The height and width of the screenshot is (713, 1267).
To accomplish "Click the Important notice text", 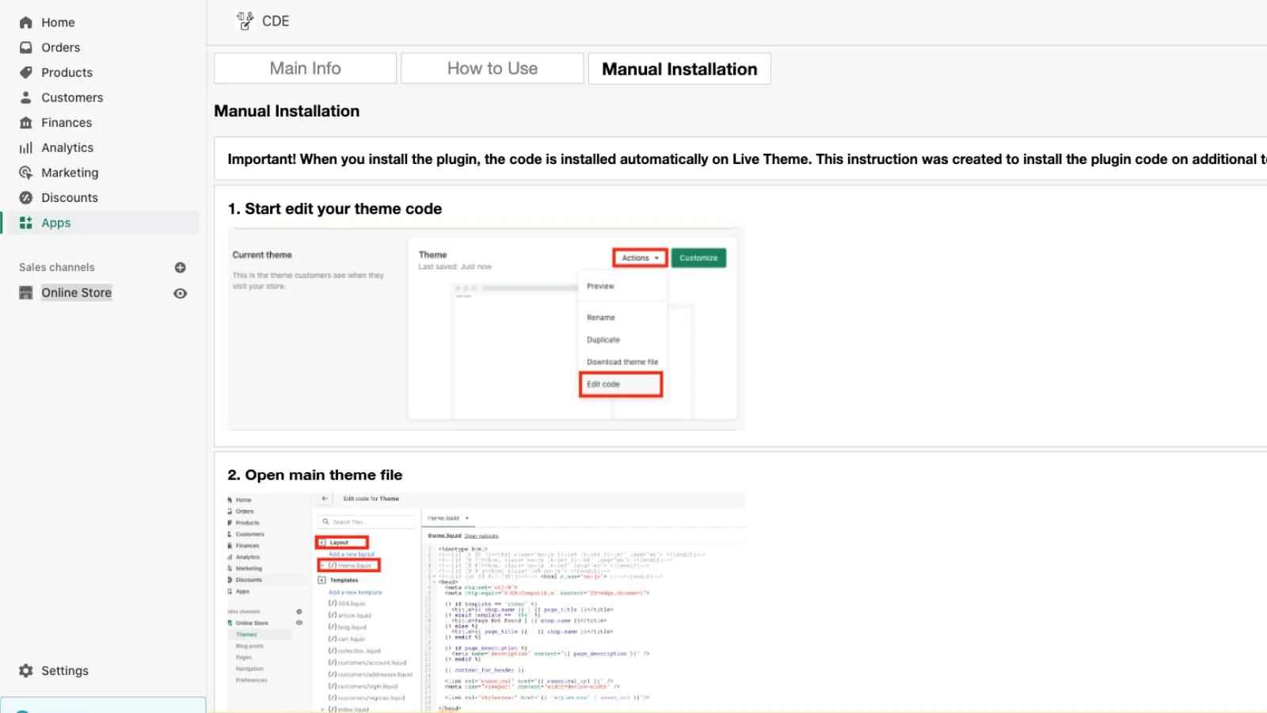I will click(747, 159).
